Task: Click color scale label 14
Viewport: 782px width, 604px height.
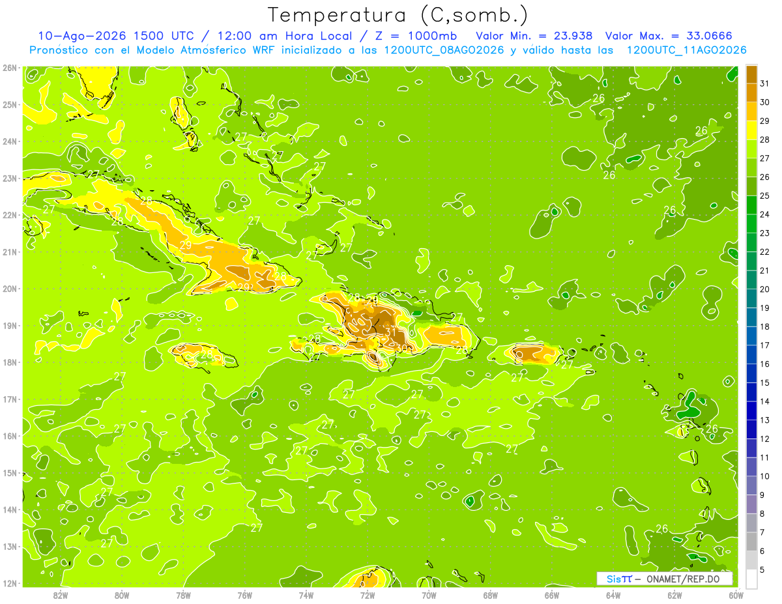Action: [764, 401]
